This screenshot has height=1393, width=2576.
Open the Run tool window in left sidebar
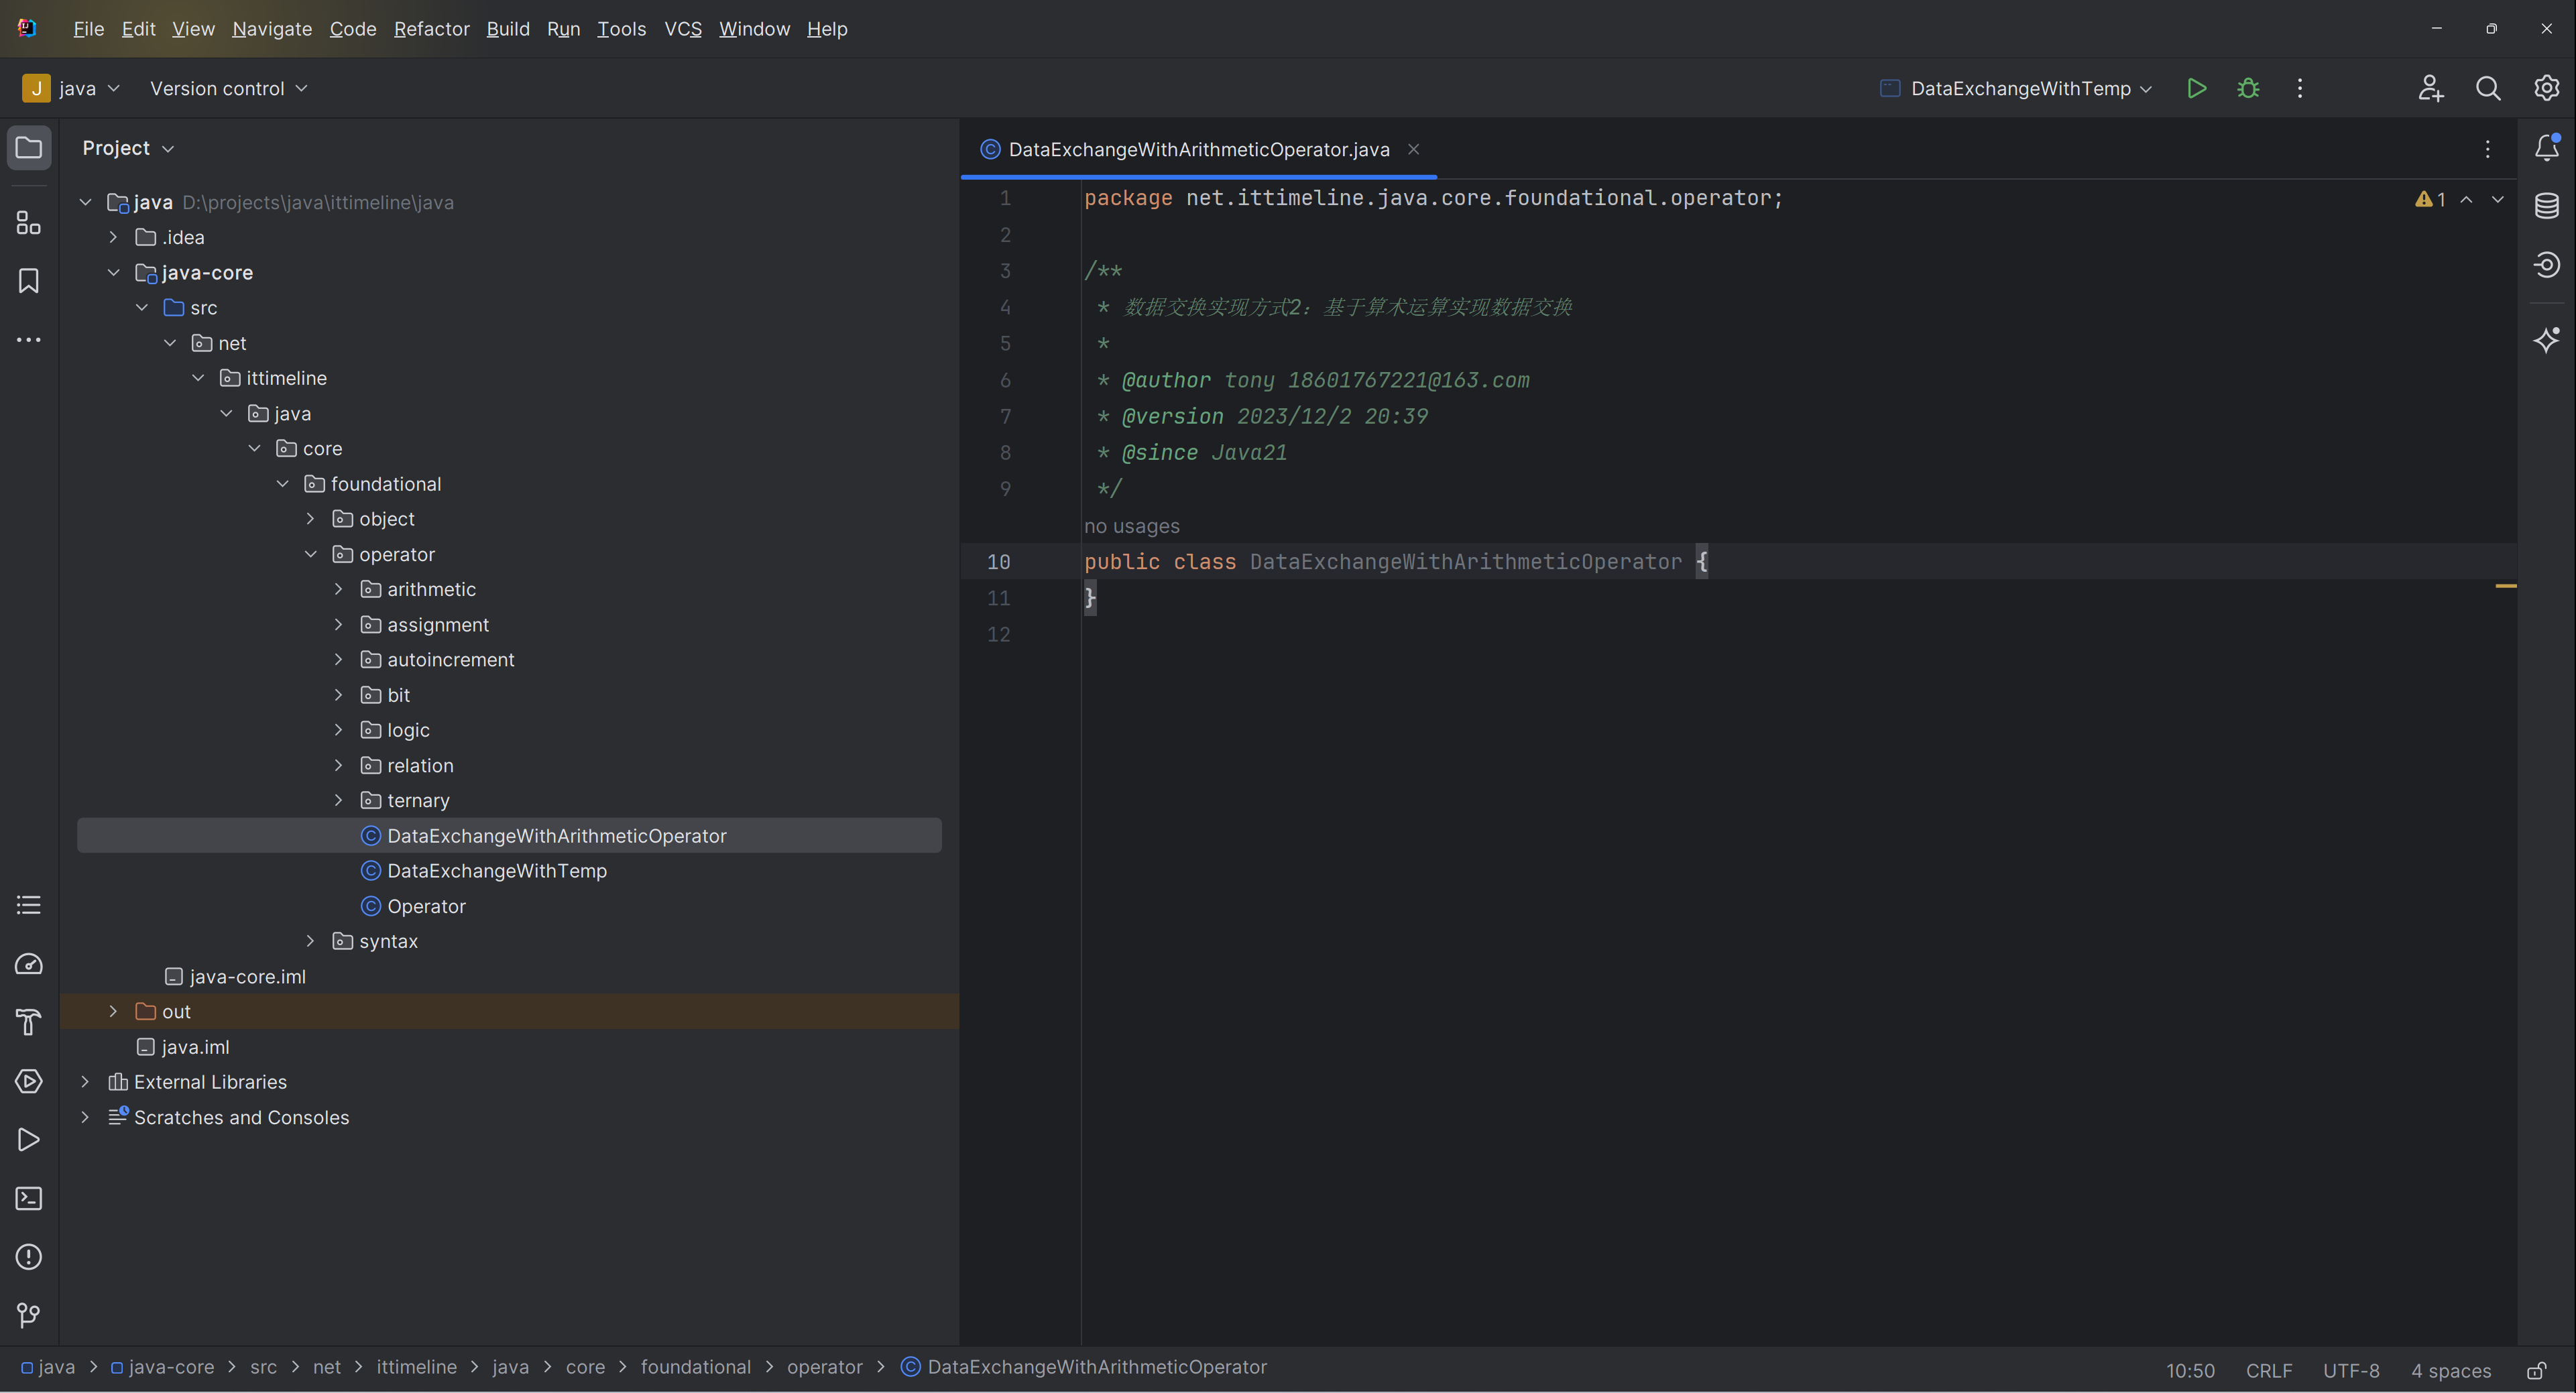[x=29, y=1140]
